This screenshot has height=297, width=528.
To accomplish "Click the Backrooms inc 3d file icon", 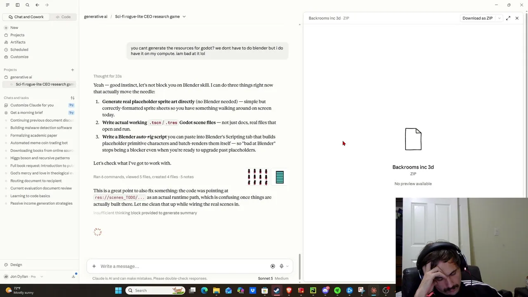I will 413,139.
